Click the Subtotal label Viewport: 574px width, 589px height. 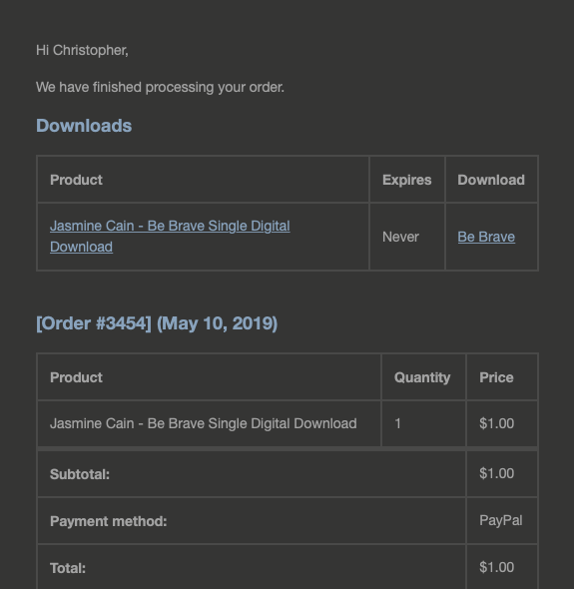(x=80, y=474)
